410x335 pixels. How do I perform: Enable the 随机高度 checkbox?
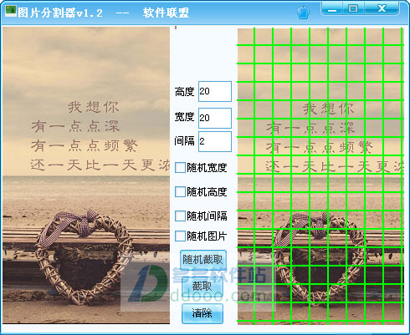180,192
